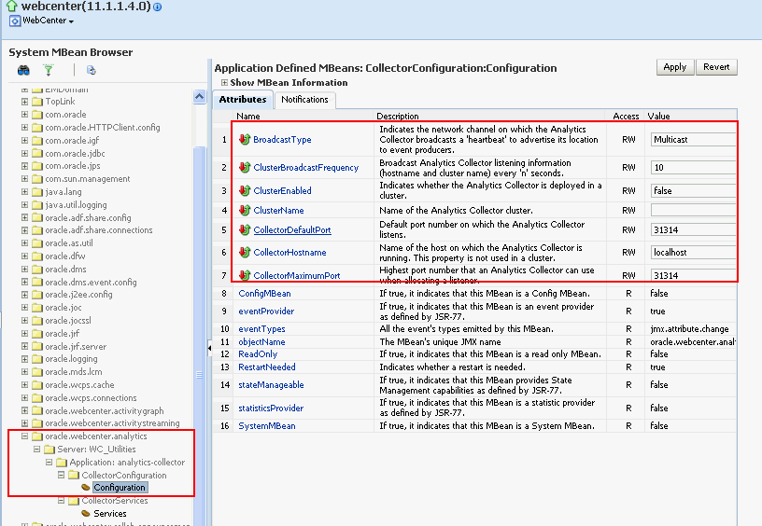Collapse the CollectorConfiguration node

point(61,475)
